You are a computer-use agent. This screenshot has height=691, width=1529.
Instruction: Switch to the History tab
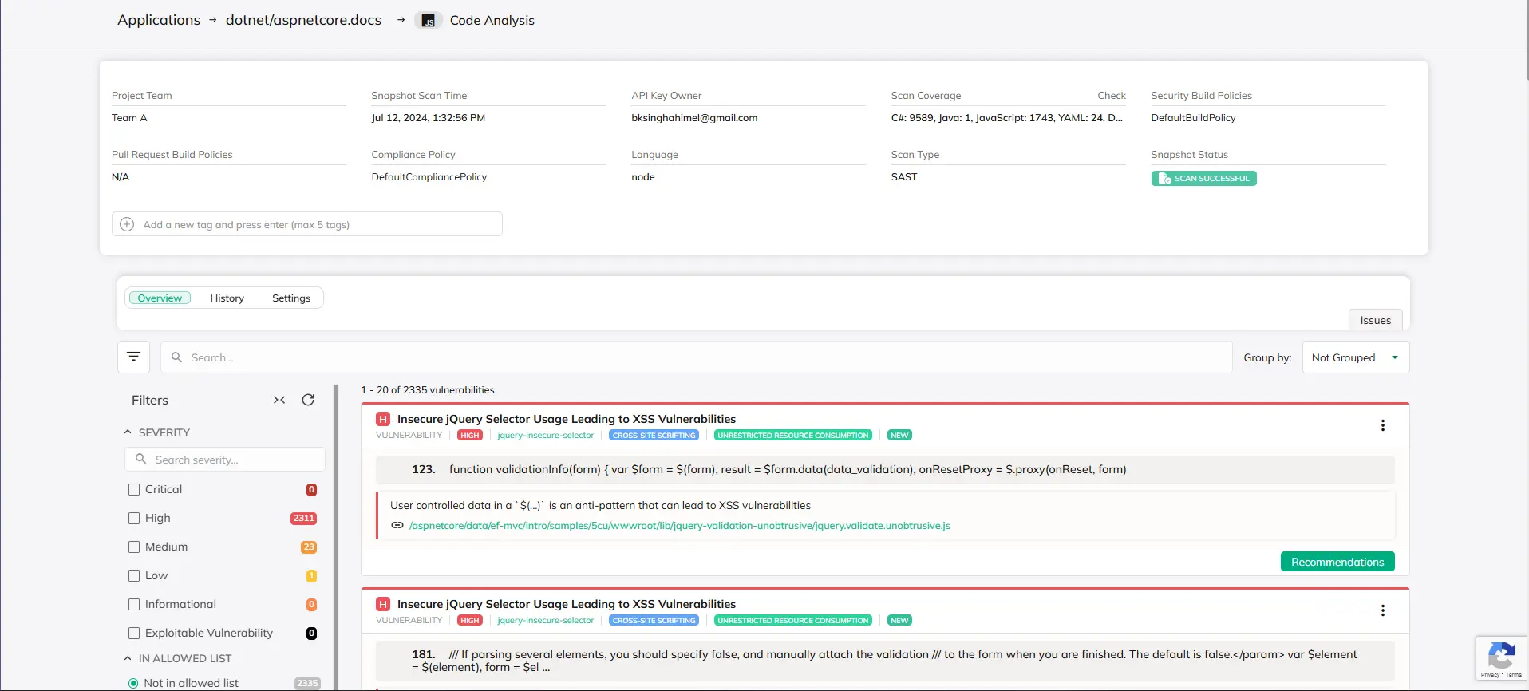pyautogui.click(x=227, y=298)
